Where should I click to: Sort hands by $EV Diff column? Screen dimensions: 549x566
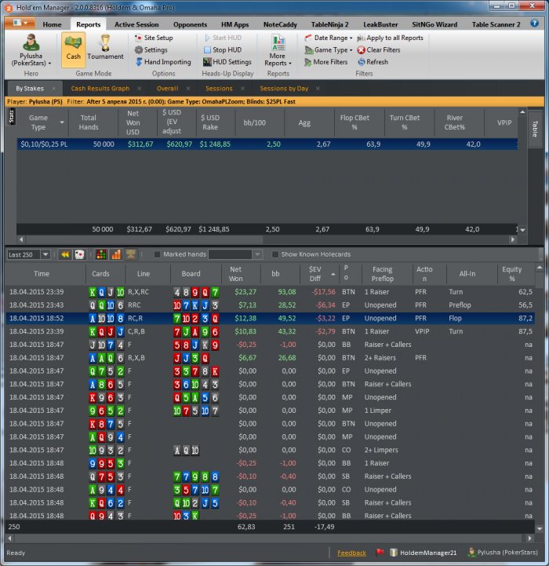tap(319, 274)
